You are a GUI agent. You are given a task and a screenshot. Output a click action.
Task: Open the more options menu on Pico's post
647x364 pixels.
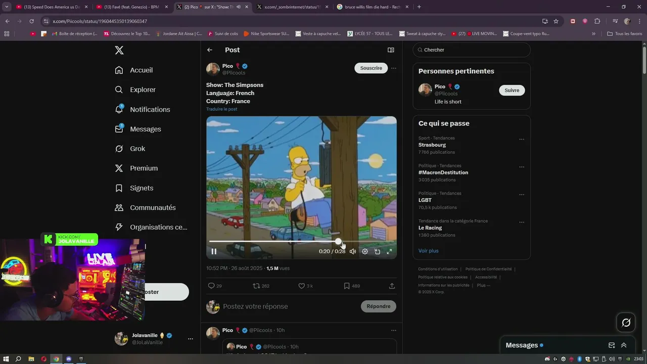coord(394,68)
